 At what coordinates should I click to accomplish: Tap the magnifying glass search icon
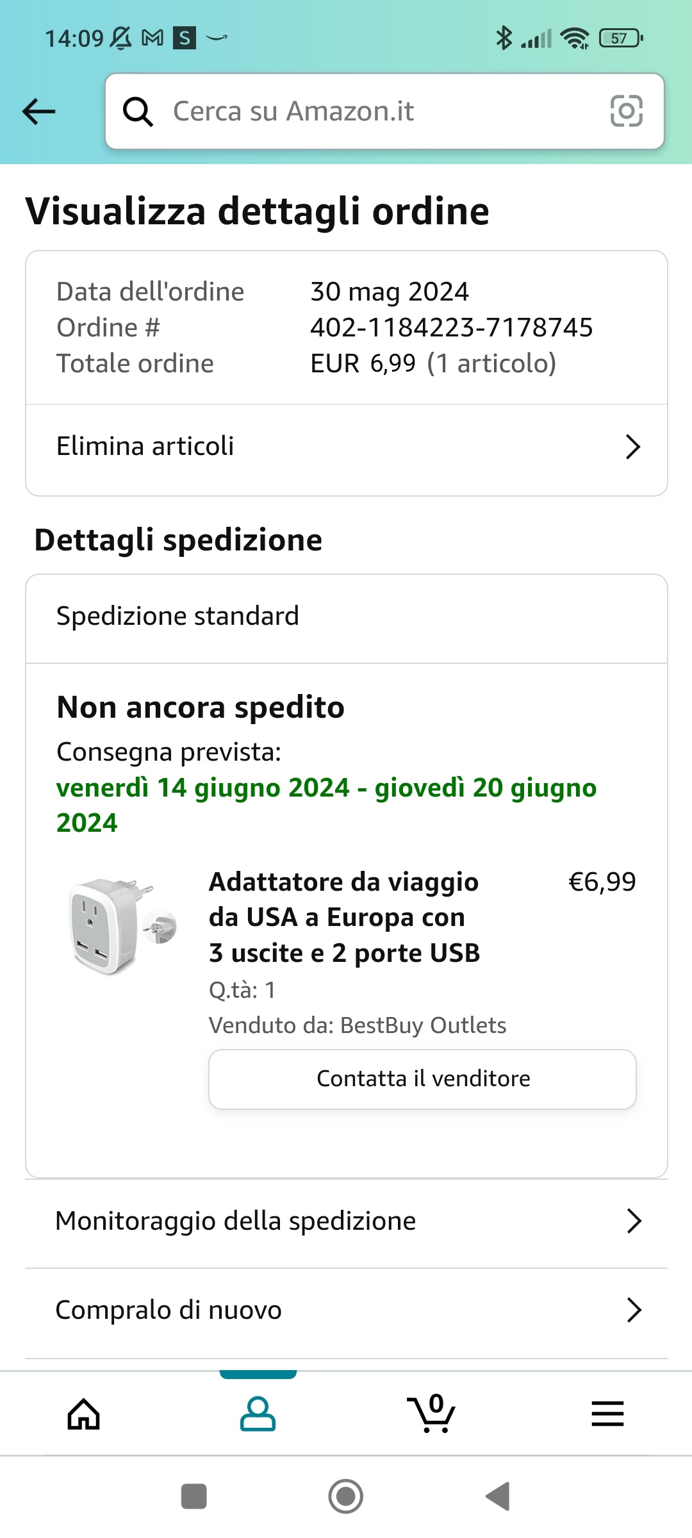click(138, 112)
